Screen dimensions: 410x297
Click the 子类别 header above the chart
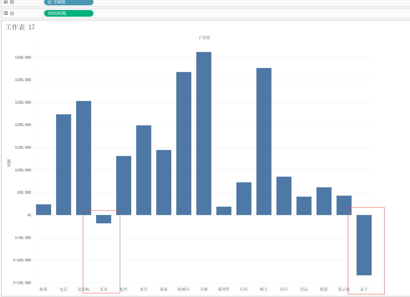(204, 37)
